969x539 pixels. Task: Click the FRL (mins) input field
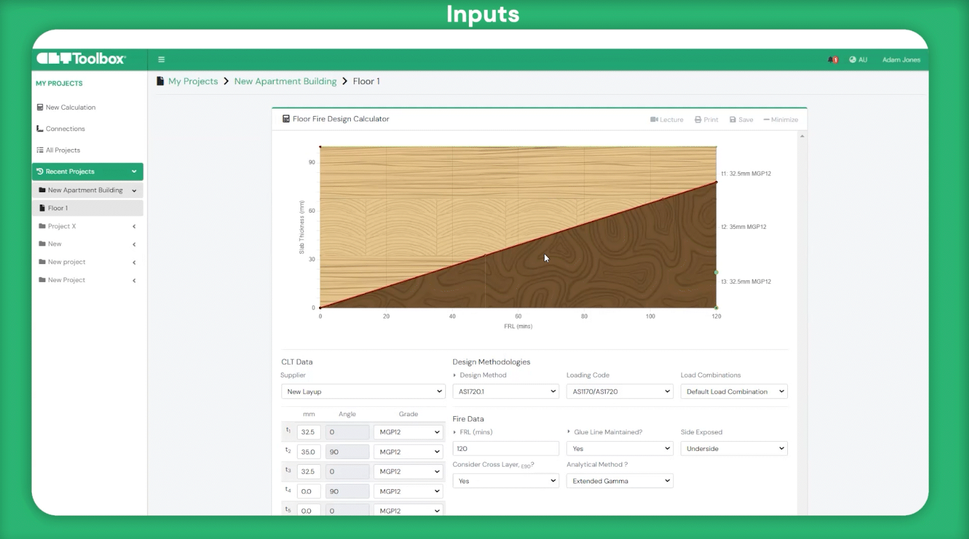click(505, 449)
